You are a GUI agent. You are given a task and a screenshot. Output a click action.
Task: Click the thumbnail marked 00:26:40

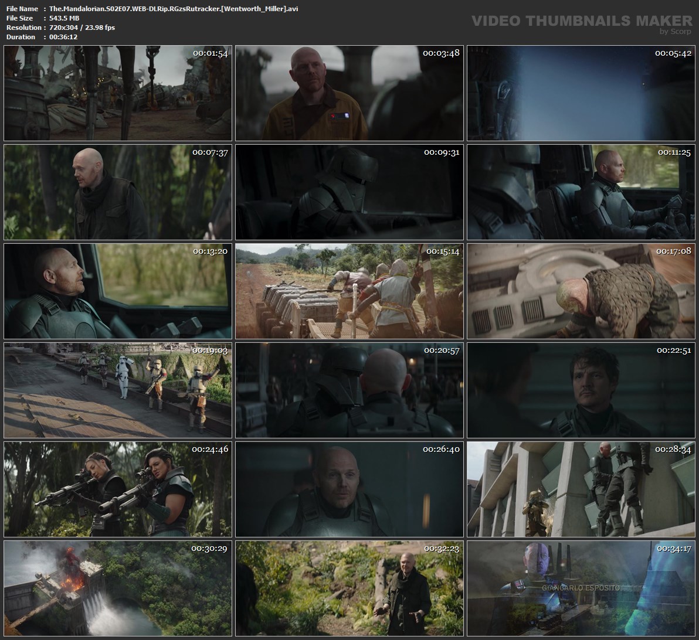[349, 489]
